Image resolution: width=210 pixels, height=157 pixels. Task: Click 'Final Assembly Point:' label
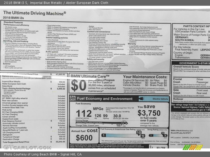[x=186, y=50]
